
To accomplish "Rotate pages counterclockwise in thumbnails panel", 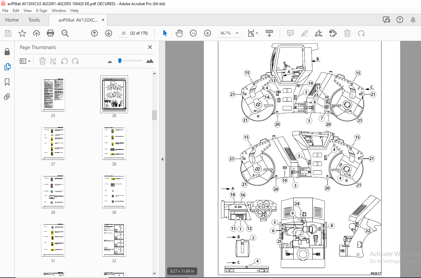I will pyautogui.click(x=64, y=61).
